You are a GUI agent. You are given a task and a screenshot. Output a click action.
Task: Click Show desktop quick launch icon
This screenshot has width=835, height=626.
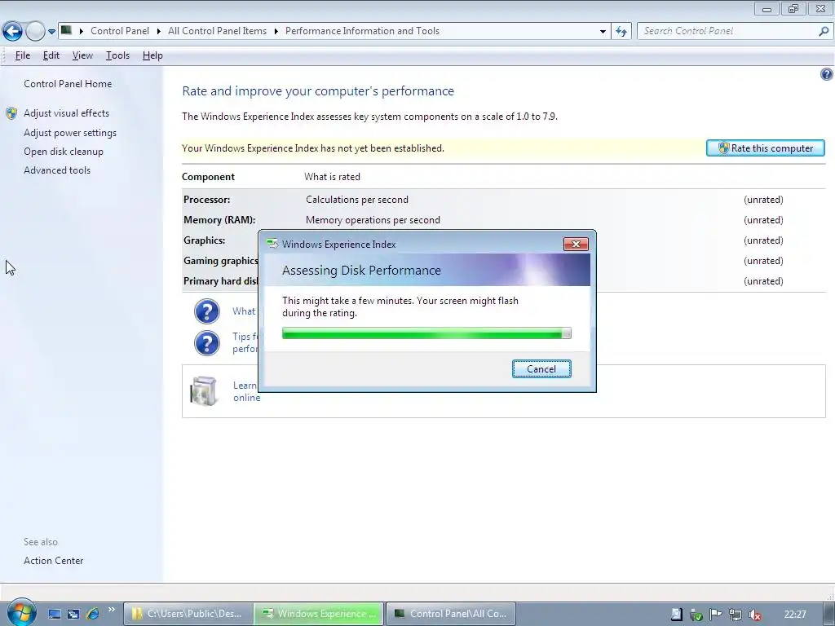point(55,614)
